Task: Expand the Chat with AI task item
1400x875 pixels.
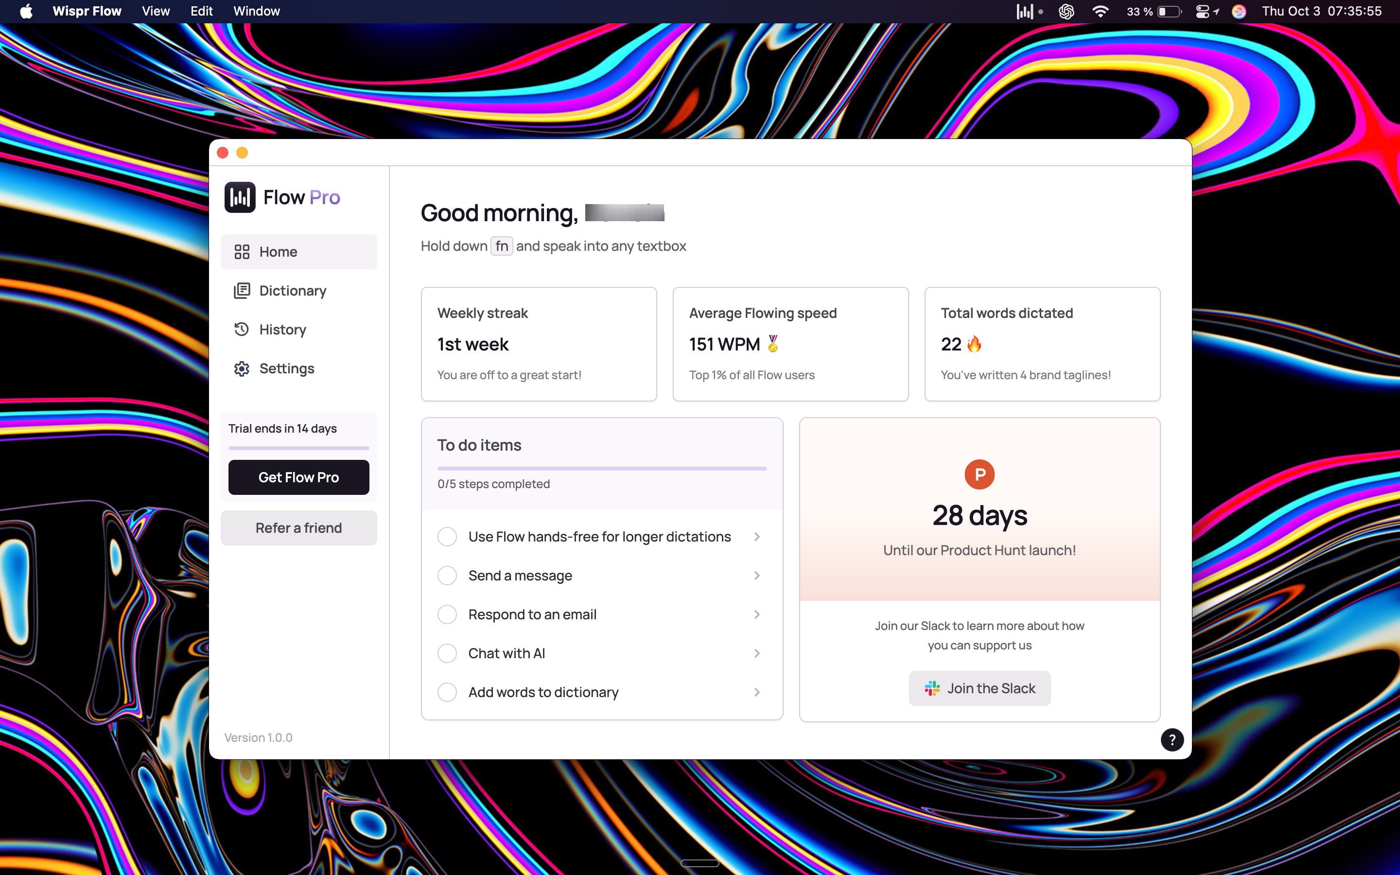Action: coord(757,653)
